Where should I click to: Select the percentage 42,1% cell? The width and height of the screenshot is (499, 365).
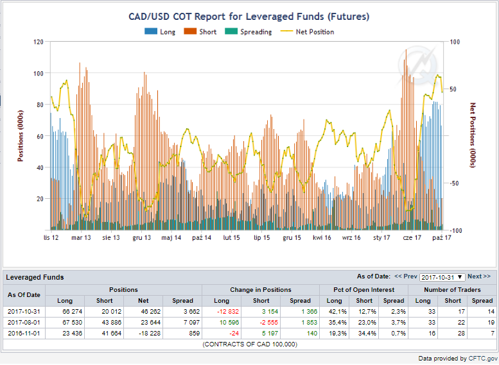pyautogui.click(x=337, y=312)
